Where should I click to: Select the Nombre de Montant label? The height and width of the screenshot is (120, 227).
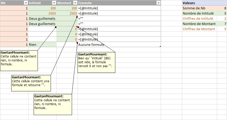199,24
